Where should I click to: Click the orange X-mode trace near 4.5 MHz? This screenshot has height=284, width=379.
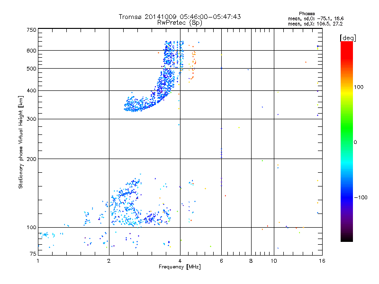(x=193, y=64)
